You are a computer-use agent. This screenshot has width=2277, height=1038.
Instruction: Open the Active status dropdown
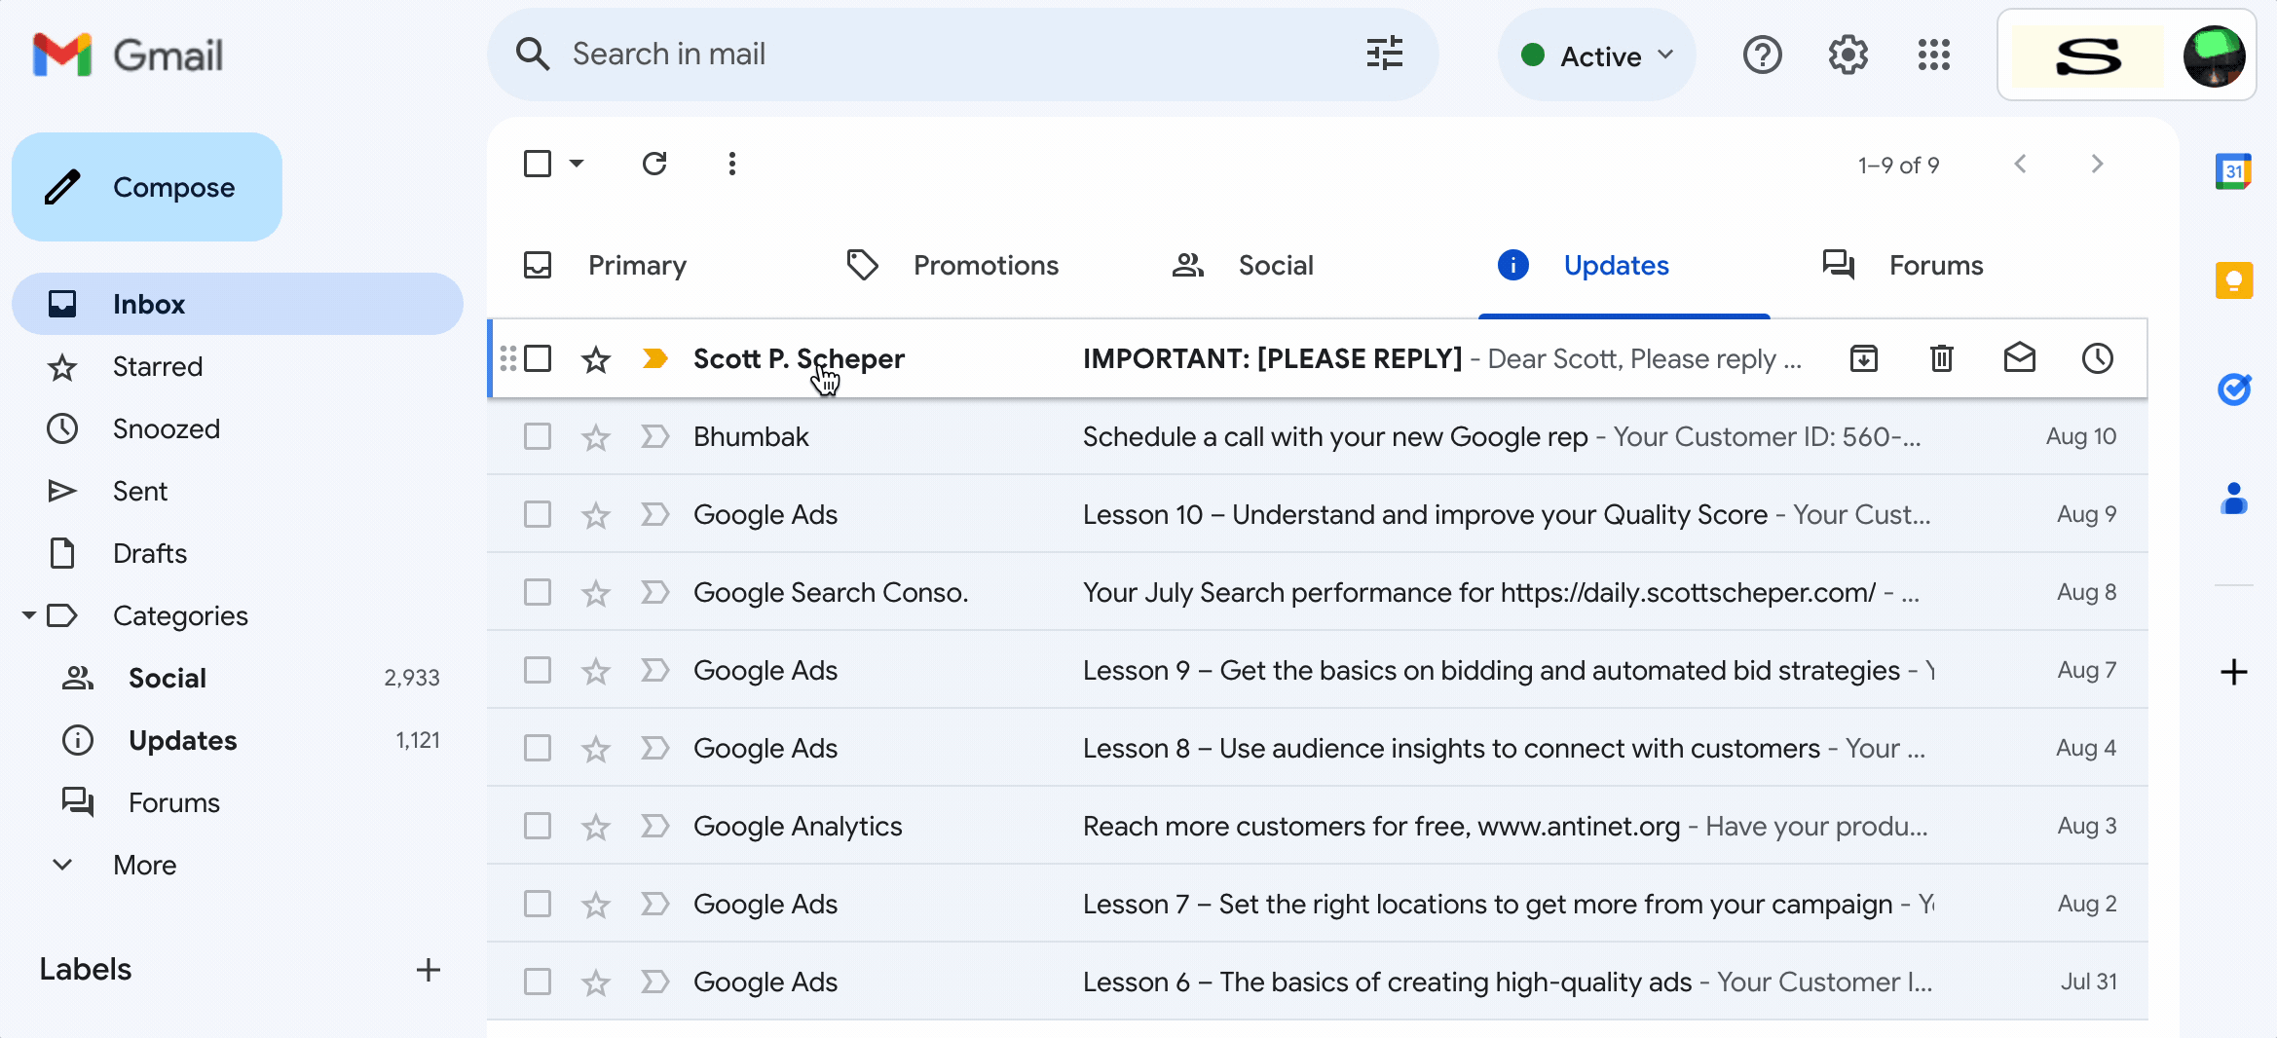pos(1597,56)
